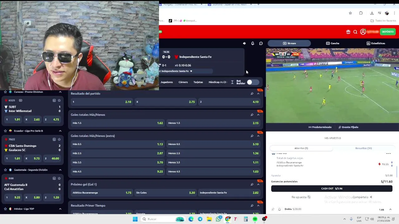Screen dimensions: 399x224
Task: Click the CASH OUT S/3.96 button
Action: (x=332, y=188)
